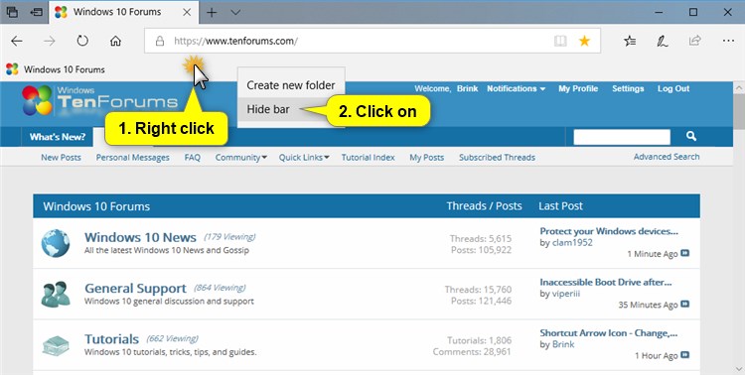Viewport: 745px width, 375px height.
Task: Select the What's New? tab
Action: (58, 137)
